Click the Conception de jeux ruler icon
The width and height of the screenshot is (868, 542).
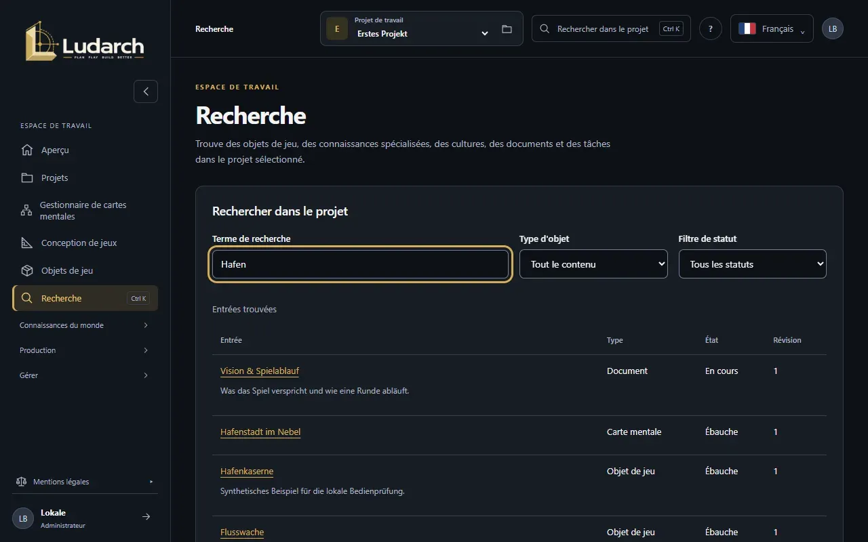pos(27,243)
